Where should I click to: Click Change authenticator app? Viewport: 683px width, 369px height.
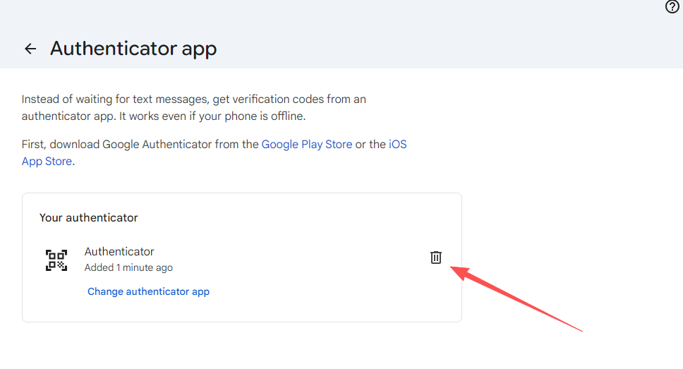(x=148, y=291)
